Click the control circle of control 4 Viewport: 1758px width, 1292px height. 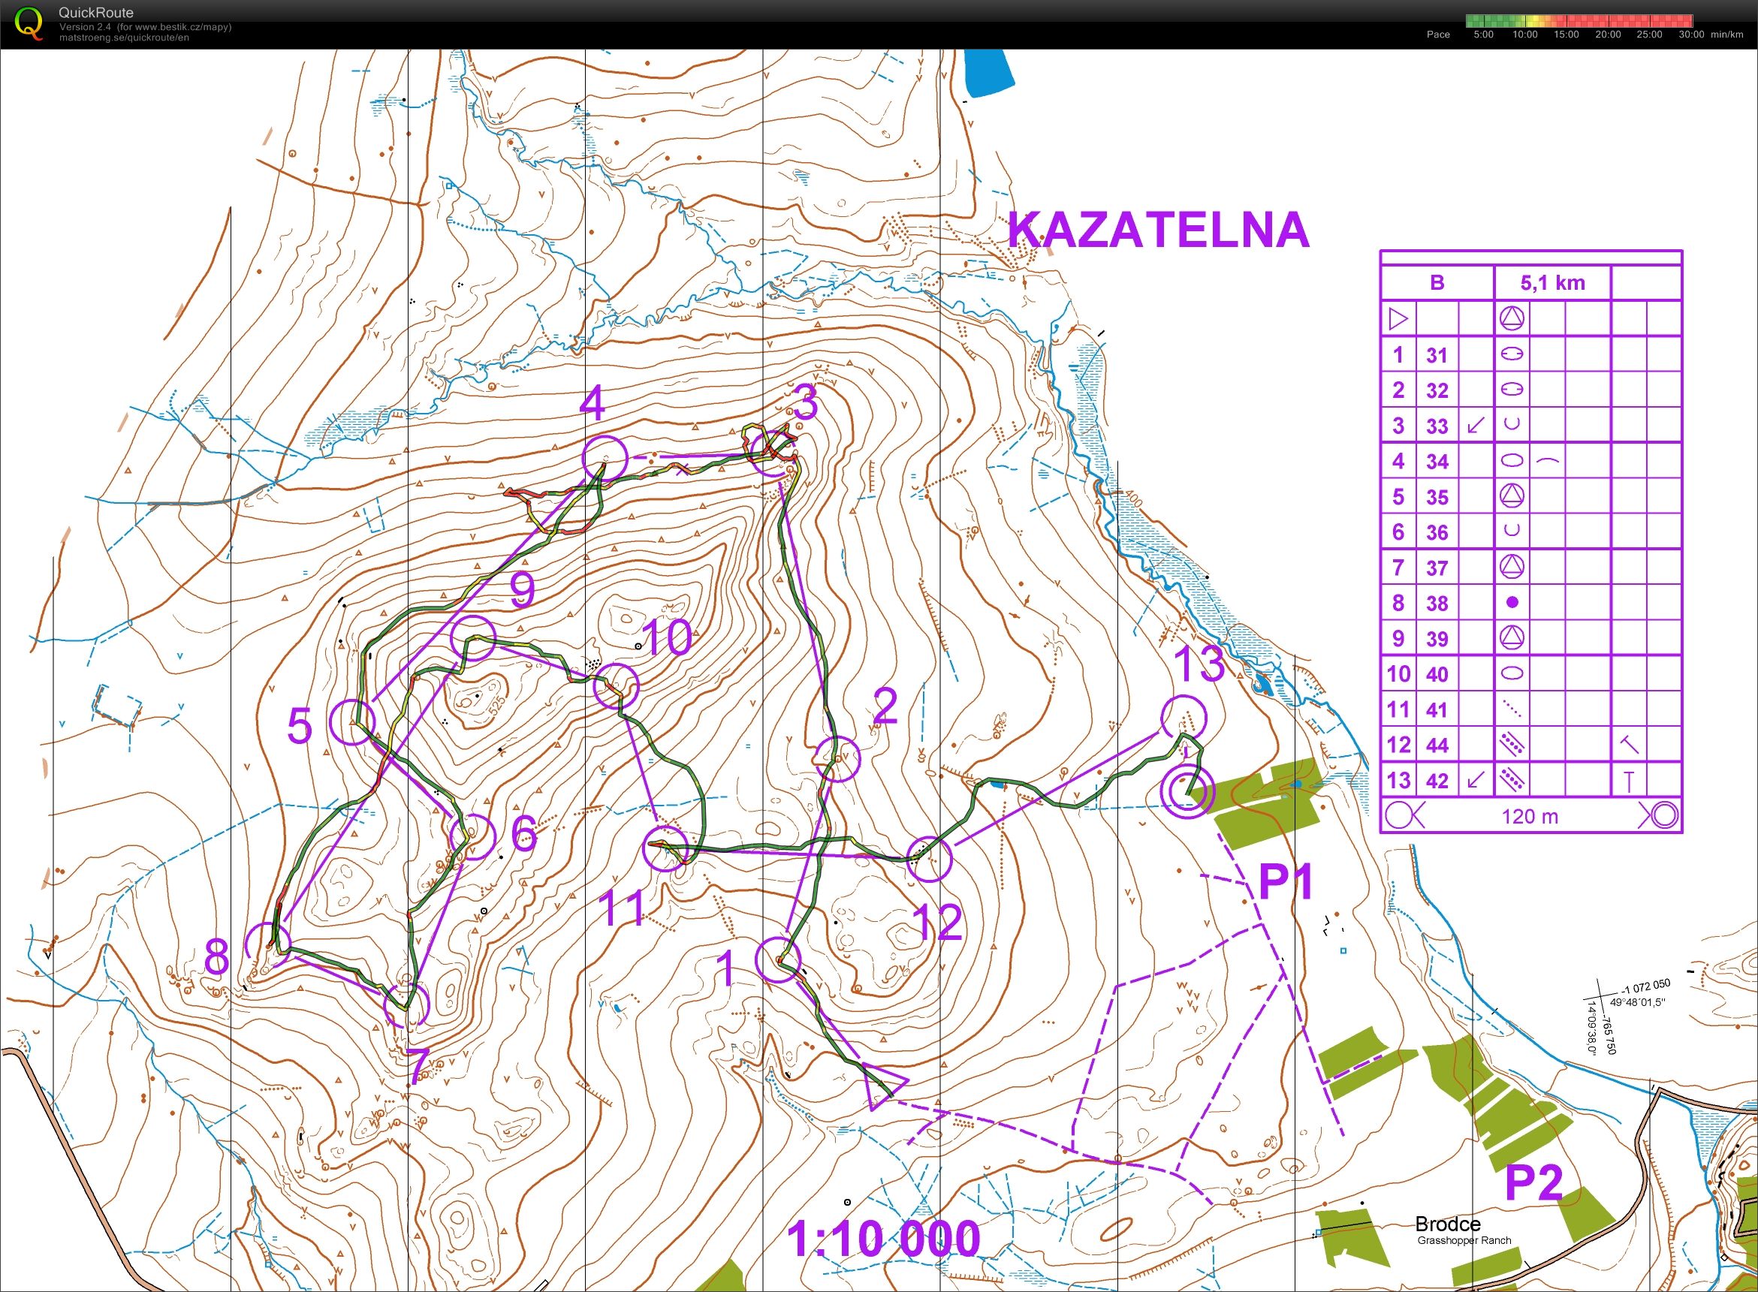pos(605,457)
